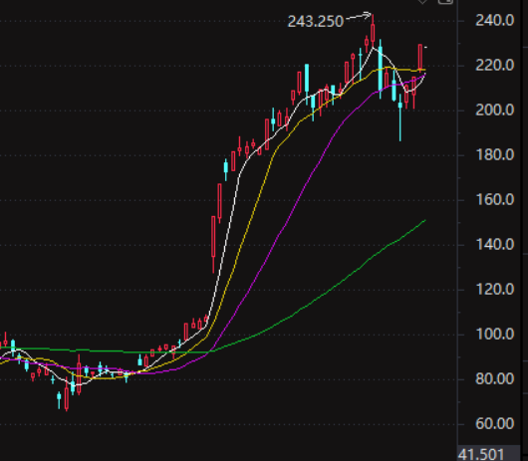Select the tall red candle peaking at 243.250
The image size is (528, 461).
pos(373,31)
